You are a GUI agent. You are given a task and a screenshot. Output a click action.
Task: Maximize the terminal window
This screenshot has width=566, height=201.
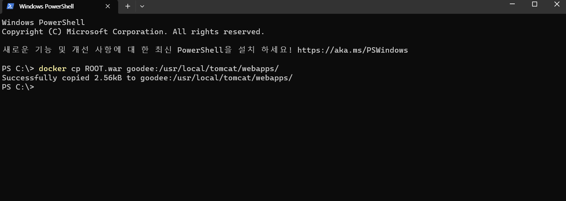[x=534, y=4]
